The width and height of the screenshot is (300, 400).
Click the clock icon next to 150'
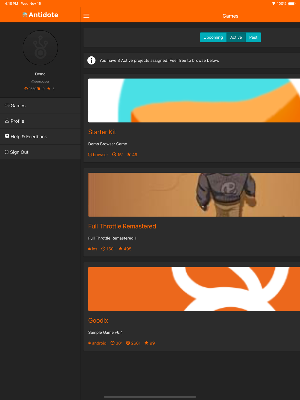pos(103,249)
